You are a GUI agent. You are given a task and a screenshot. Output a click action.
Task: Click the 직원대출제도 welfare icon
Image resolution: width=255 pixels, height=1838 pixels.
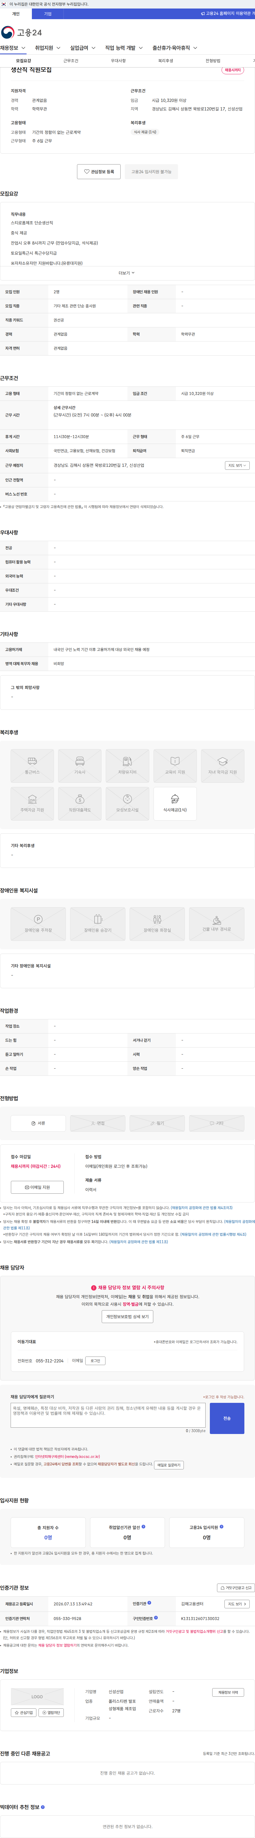click(x=80, y=803)
